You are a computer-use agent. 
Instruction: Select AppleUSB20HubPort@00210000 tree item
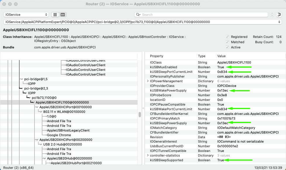coord(76,163)
